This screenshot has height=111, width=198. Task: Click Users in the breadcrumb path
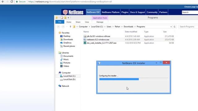pos(109,27)
